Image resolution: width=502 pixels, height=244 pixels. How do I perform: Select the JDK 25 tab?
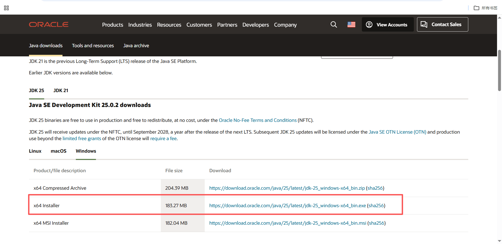tap(37, 91)
